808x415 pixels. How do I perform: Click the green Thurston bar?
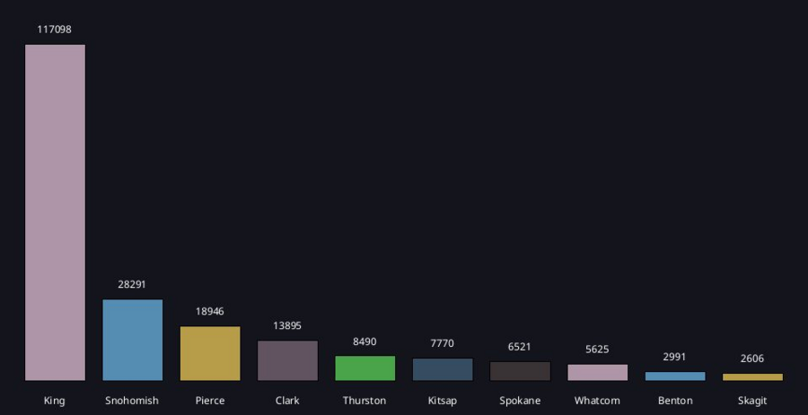[364, 368]
